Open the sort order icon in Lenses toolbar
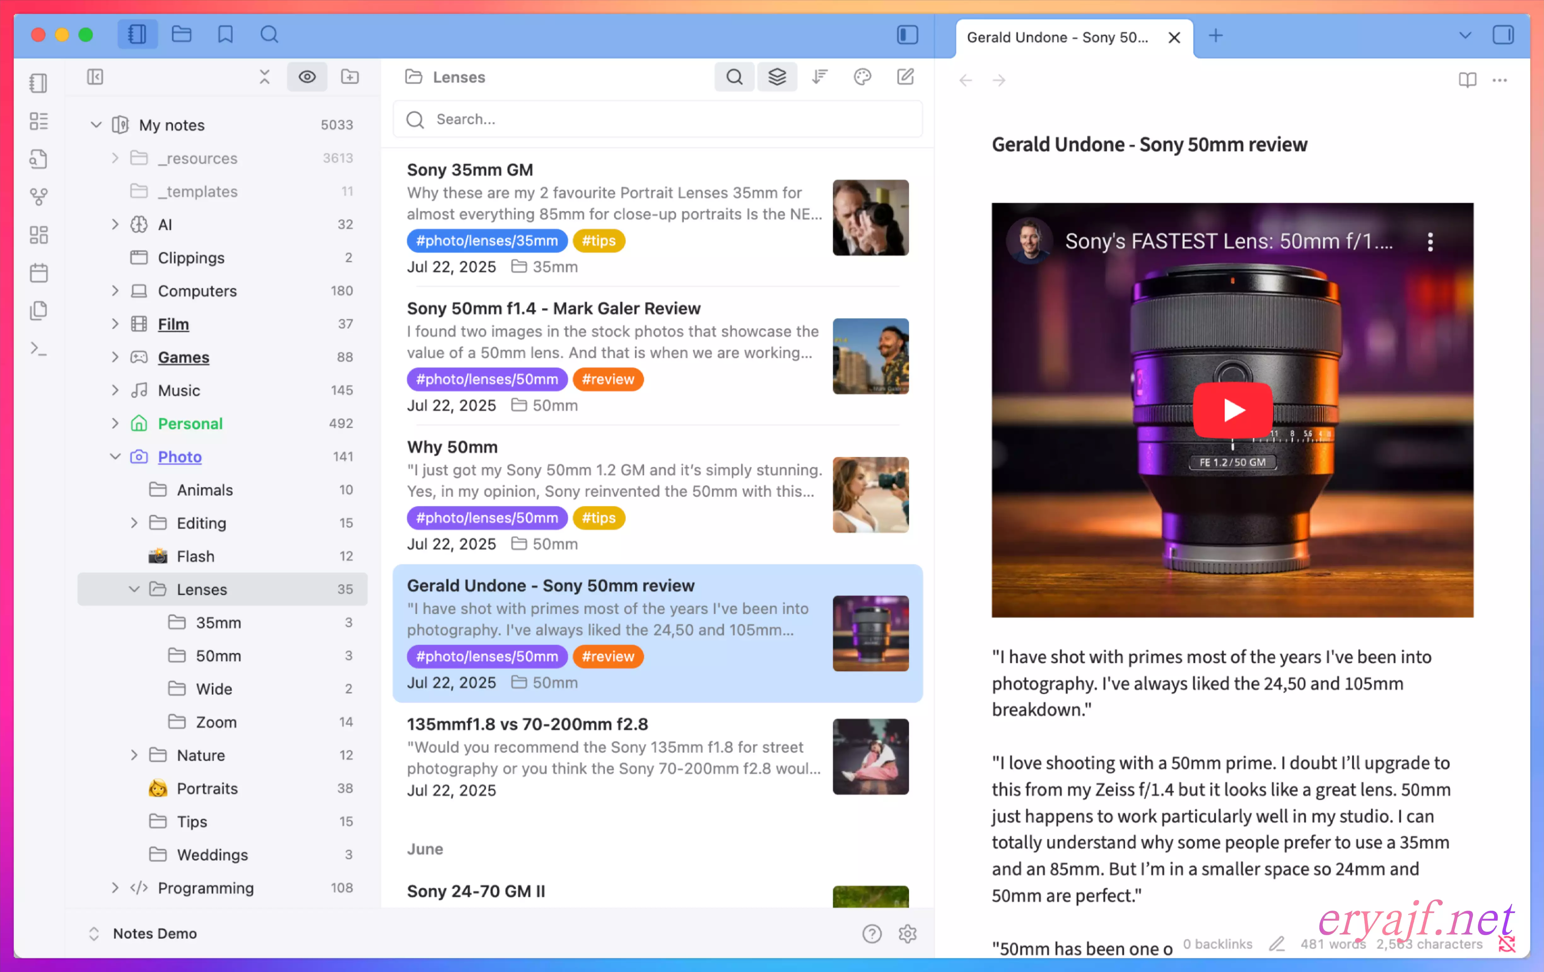 tap(819, 77)
